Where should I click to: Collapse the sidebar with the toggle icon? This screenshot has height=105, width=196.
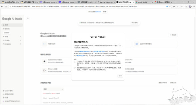click(x=28, y=18)
